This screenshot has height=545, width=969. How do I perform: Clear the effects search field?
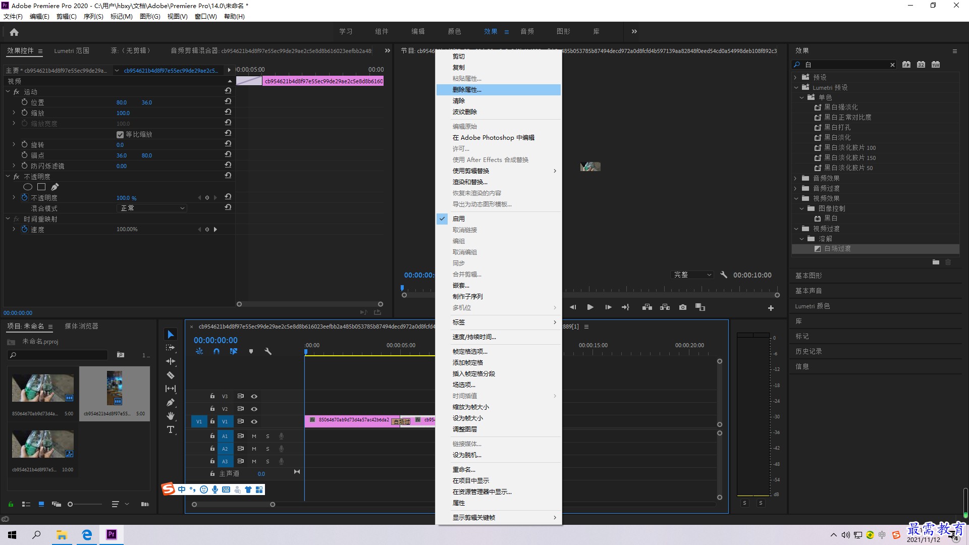pyautogui.click(x=892, y=65)
